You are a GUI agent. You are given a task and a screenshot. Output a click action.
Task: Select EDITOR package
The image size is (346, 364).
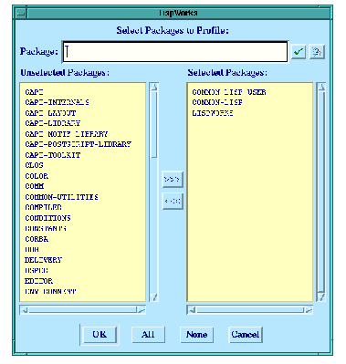click(38, 281)
